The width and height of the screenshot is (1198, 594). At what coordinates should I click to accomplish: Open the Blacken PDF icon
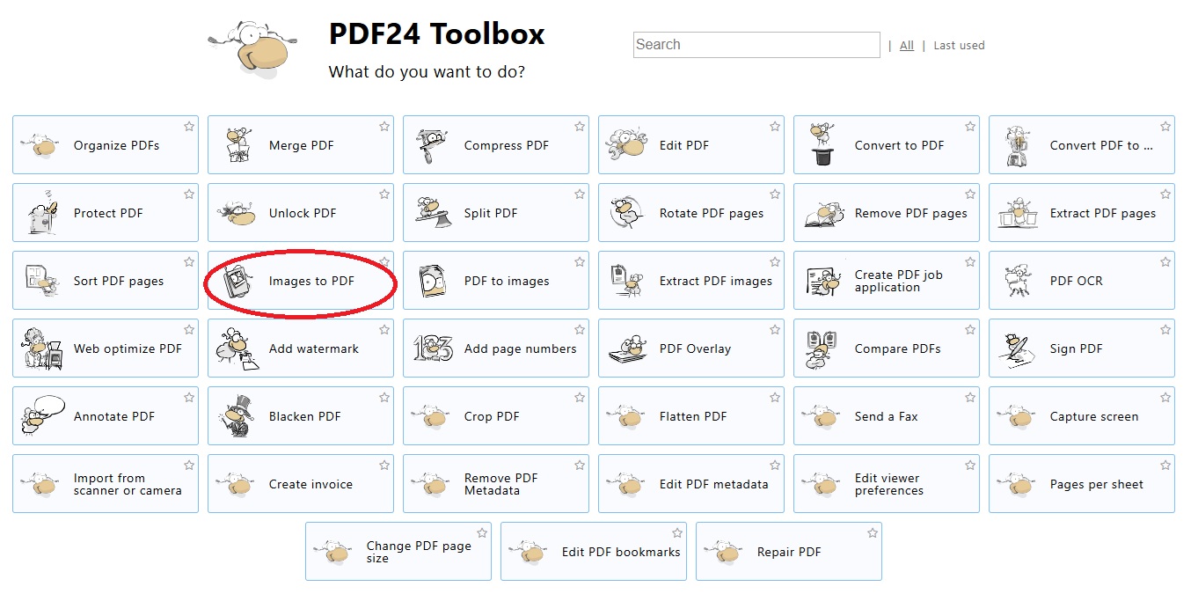[x=236, y=416]
